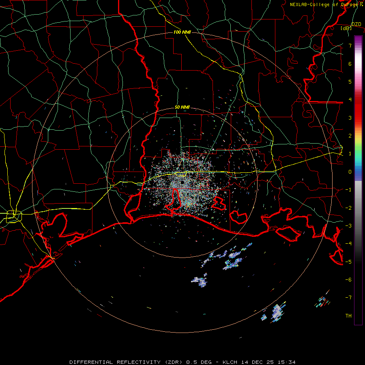Click the 5 value on the scale
This screenshot has width=365, height=365.
tap(350, 82)
